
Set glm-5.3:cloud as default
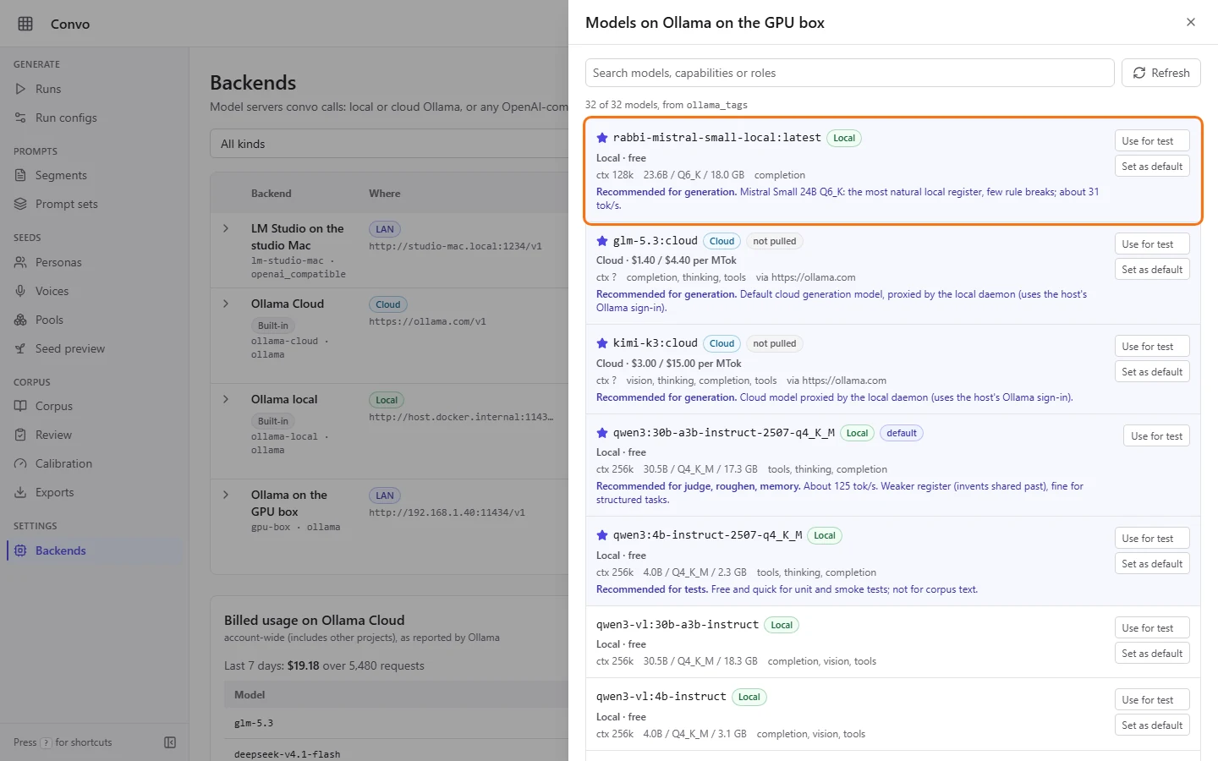click(x=1152, y=270)
